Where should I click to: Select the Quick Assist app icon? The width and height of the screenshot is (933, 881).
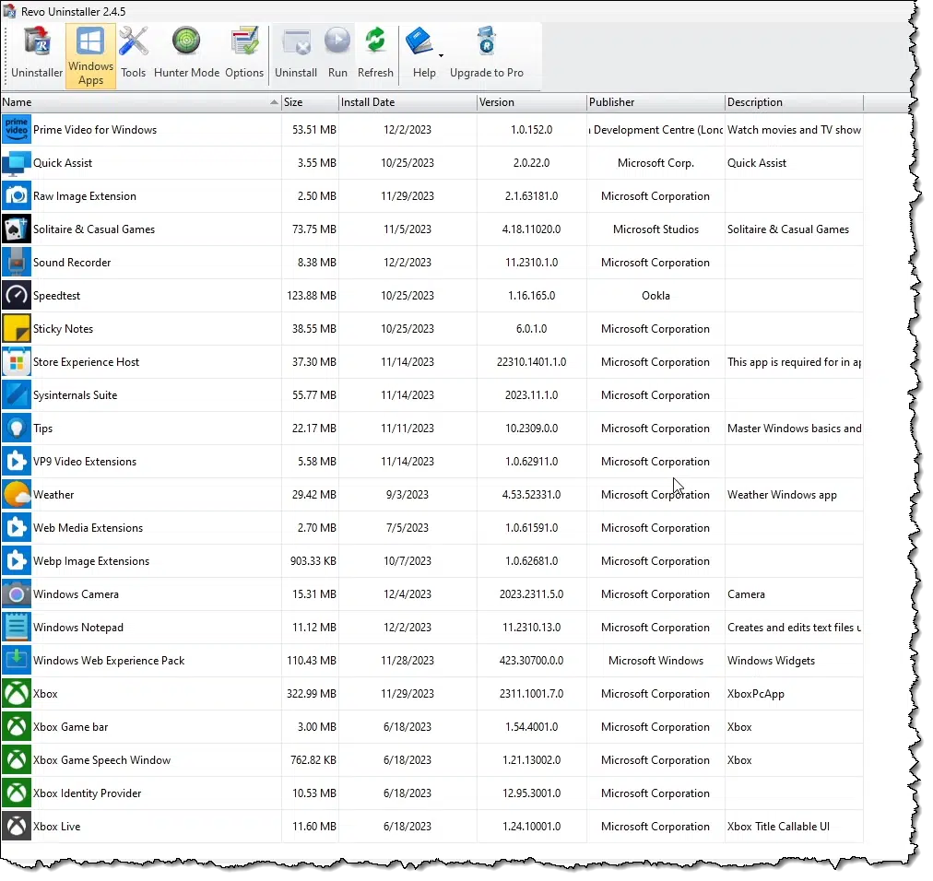point(17,163)
